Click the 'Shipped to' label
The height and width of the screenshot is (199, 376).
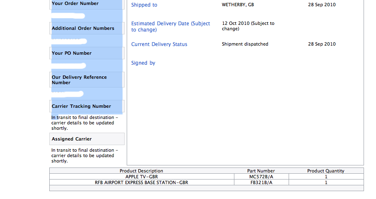(144, 5)
